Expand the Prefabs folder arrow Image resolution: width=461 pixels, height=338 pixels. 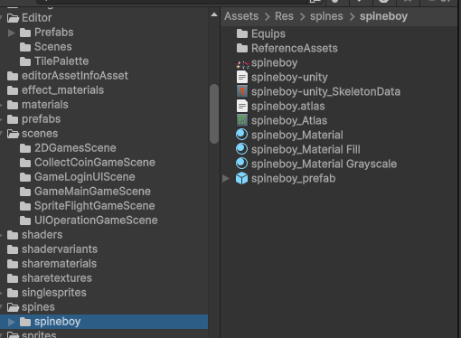point(11,33)
